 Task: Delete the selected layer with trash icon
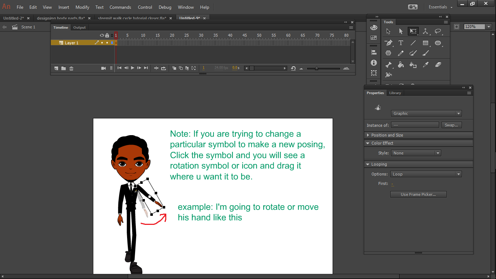coord(71,68)
